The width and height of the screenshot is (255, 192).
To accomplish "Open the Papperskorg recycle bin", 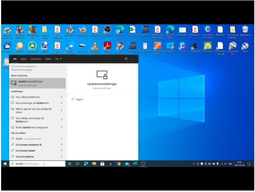I will (x=245, y=30).
